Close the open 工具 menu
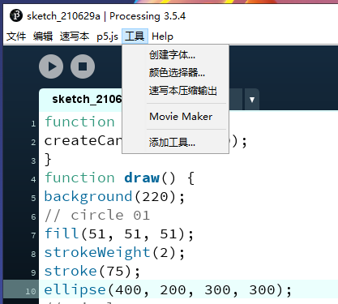 (135, 36)
